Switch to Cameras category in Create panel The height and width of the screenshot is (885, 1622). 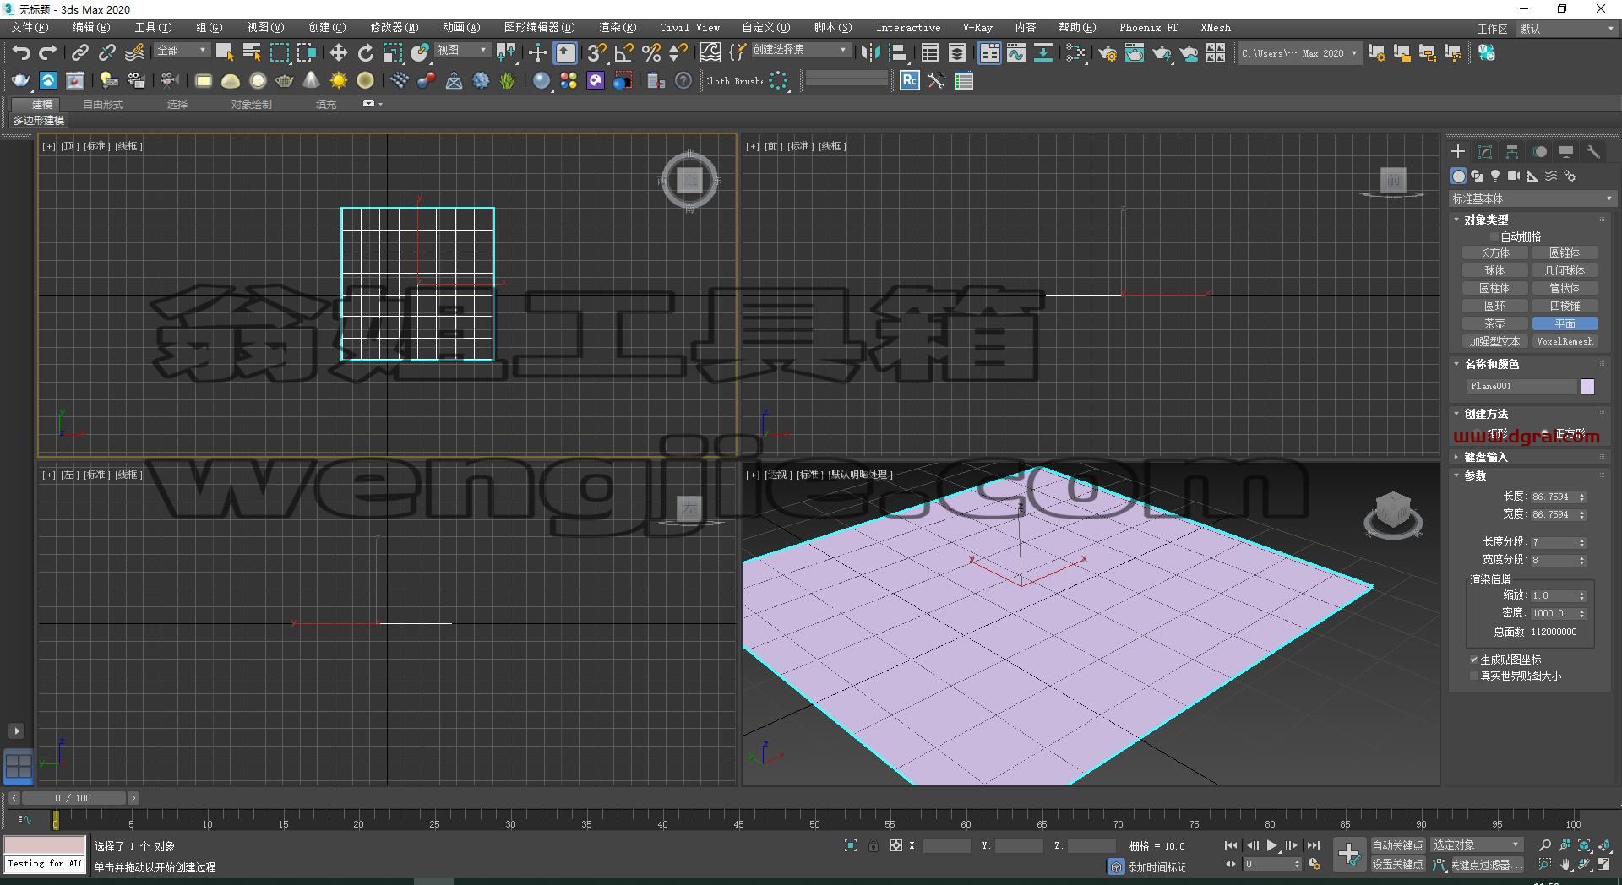1514,176
